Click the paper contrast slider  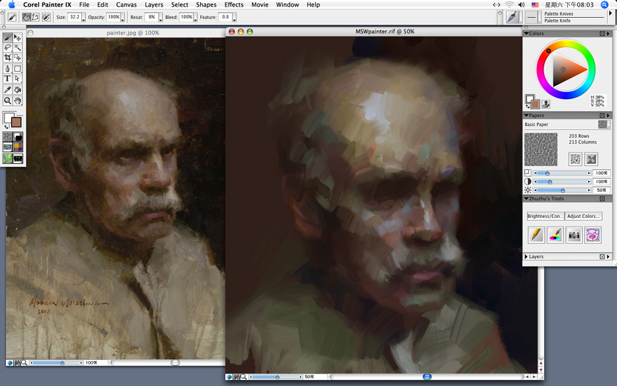(x=563, y=182)
